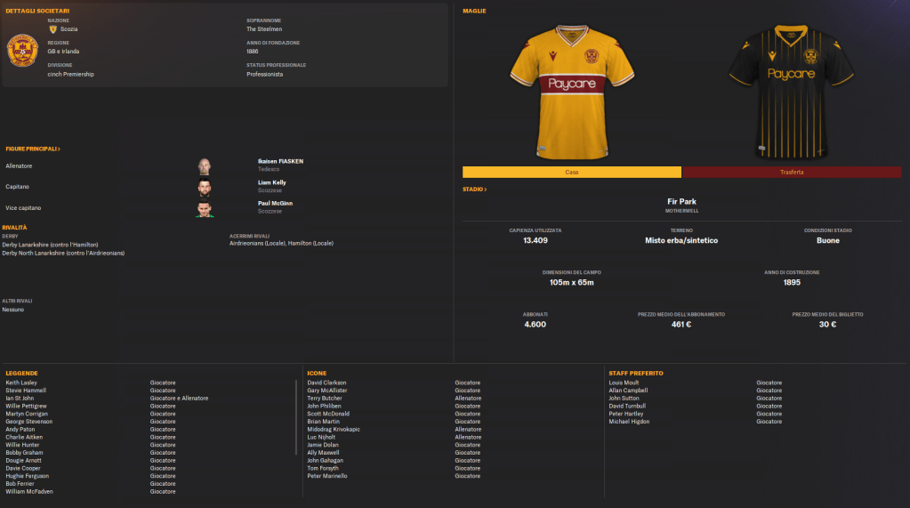910x508 pixels.
Task: Open icon David Clarkson's profile
Action: click(x=326, y=383)
